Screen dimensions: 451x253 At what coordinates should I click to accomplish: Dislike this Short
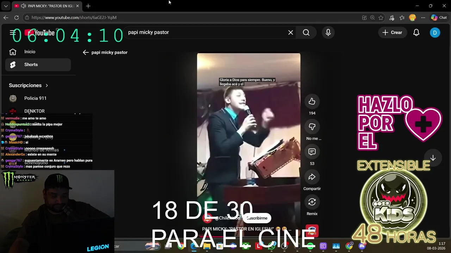pyautogui.click(x=312, y=127)
